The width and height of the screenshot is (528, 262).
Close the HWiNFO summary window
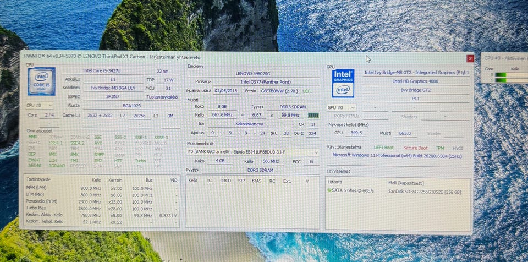click(470, 59)
